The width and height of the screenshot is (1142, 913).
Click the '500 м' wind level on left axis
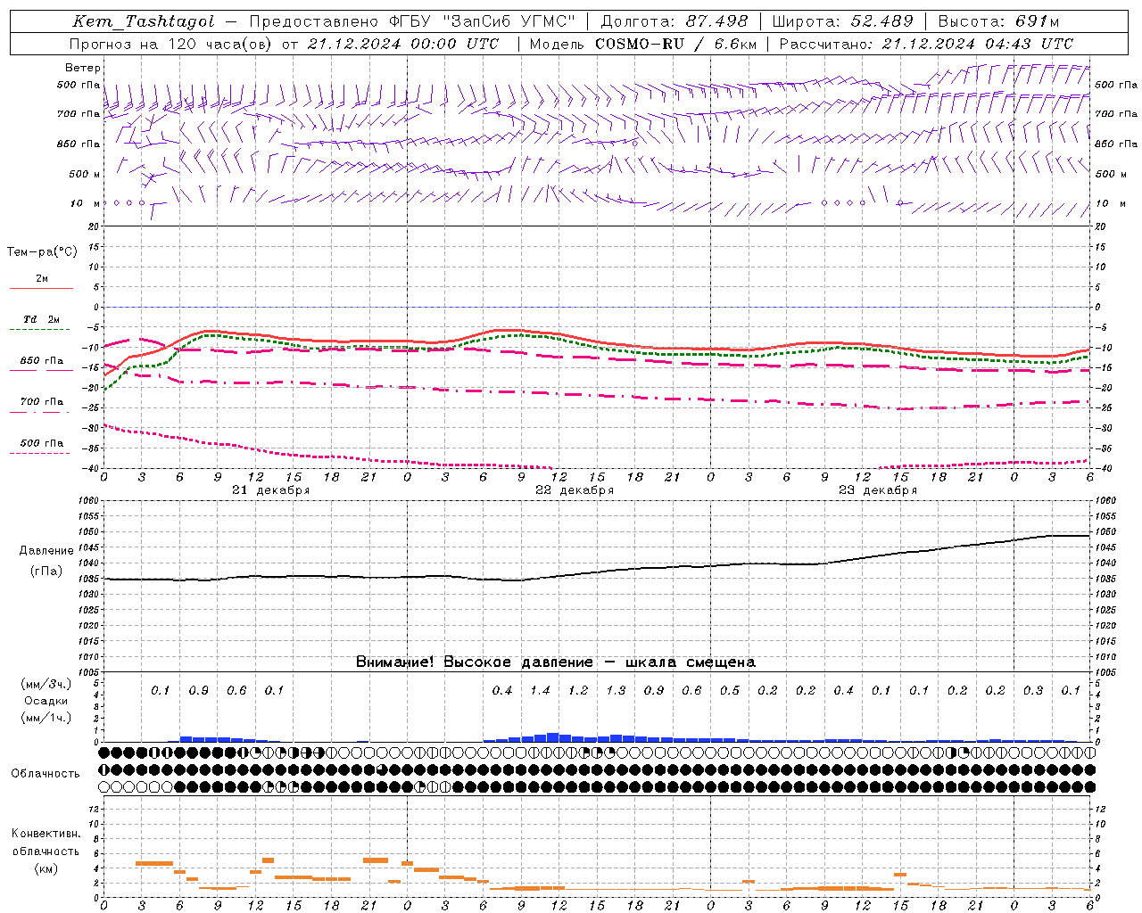pyautogui.click(x=85, y=175)
